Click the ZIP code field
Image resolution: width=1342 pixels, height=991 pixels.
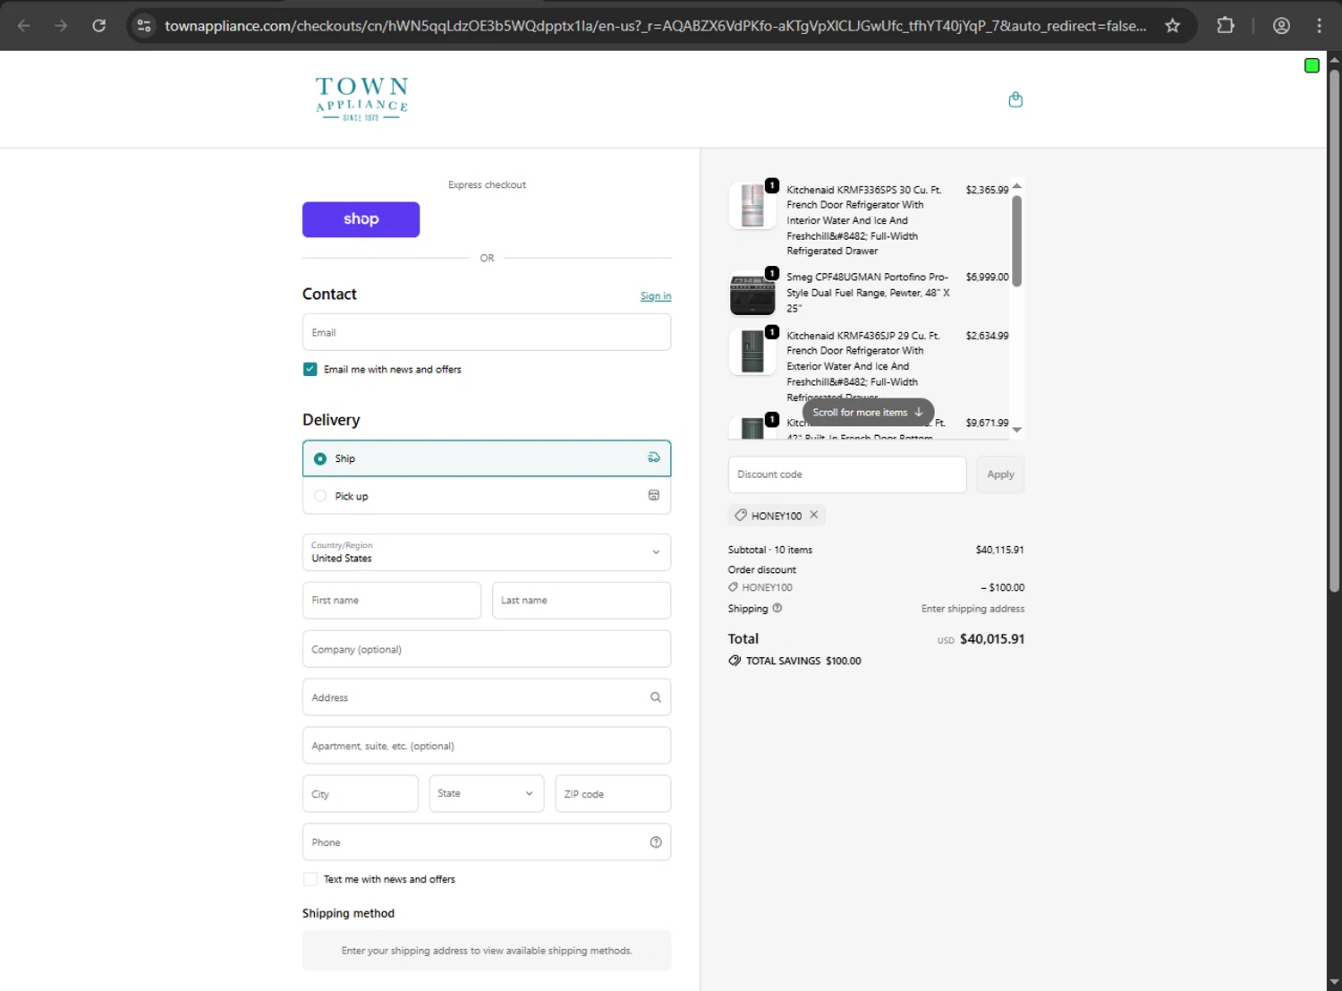(613, 794)
